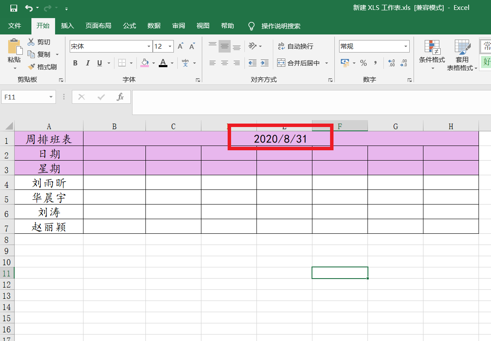This screenshot has height=341, width=491.
Task: Click the accounting number format icon
Action: (x=345, y=63)
